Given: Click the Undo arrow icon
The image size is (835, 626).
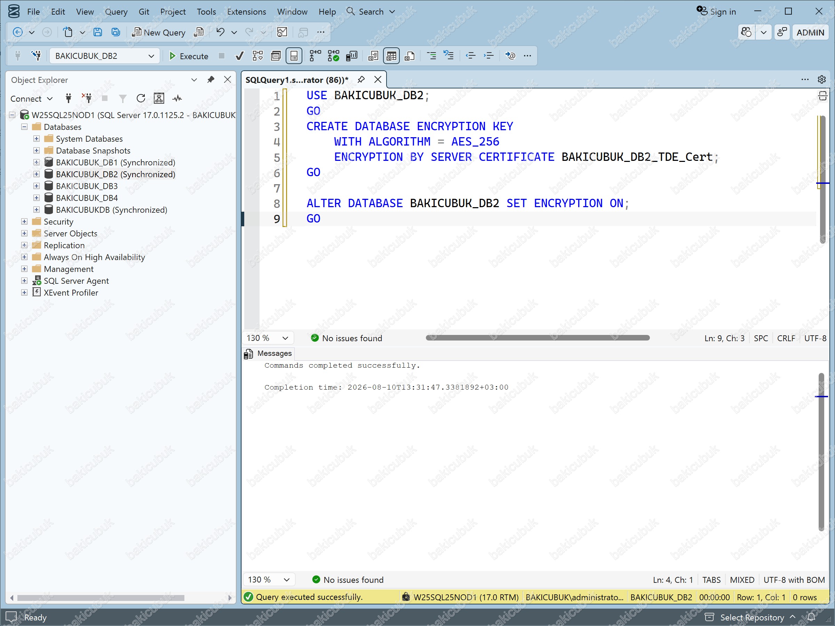Looking at the screenshot, I should tap(221, 32).
